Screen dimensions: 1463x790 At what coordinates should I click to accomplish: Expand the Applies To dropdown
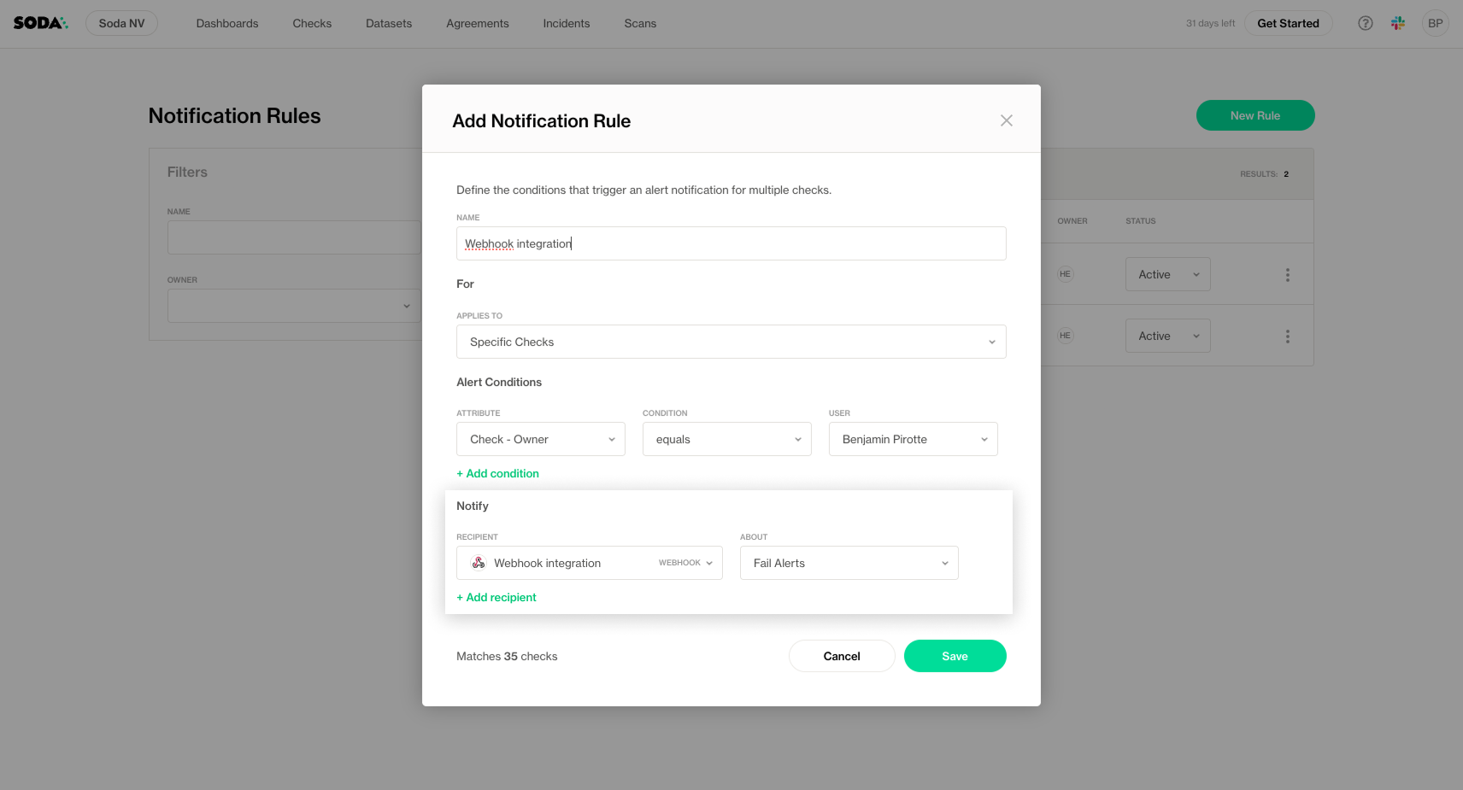(x=731, y=342)
